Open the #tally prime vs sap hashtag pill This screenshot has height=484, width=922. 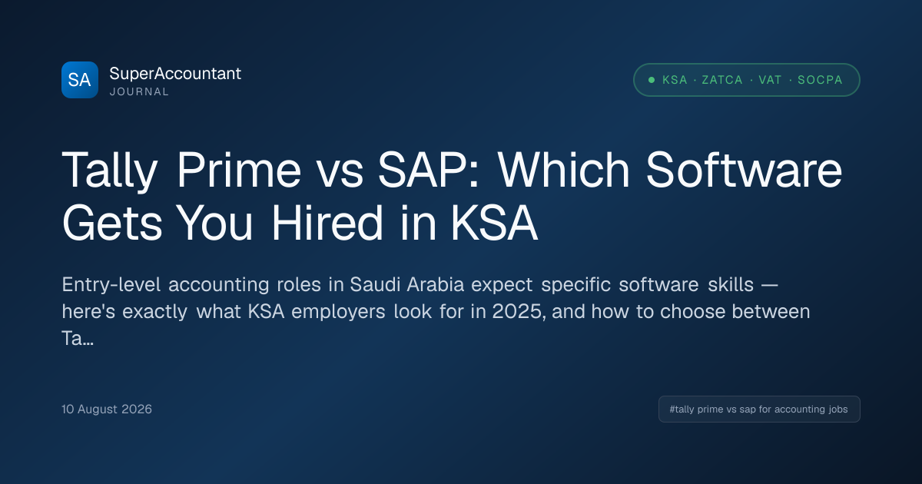[x=759, y=409]
